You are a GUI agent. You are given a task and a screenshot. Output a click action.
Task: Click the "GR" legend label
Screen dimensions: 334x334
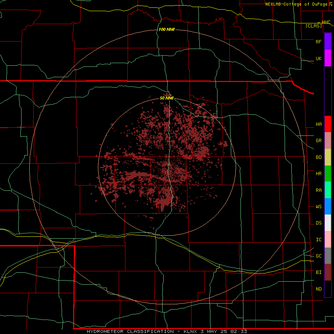tap(318, 141)
